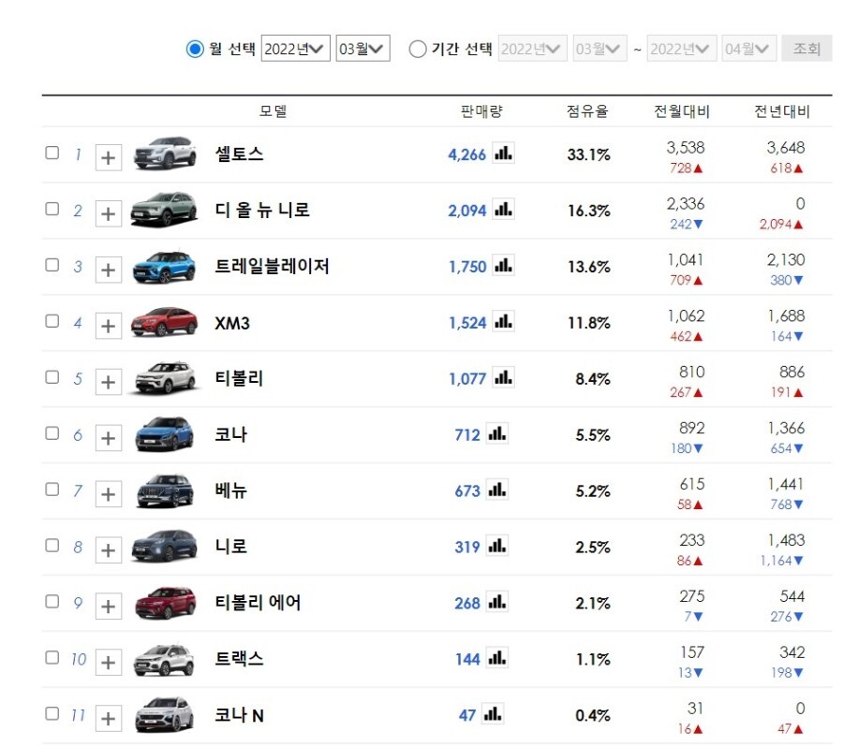Open sales chart icon for 코나 N
Viewport: 843px width, 746px height.
coord(493,714)
